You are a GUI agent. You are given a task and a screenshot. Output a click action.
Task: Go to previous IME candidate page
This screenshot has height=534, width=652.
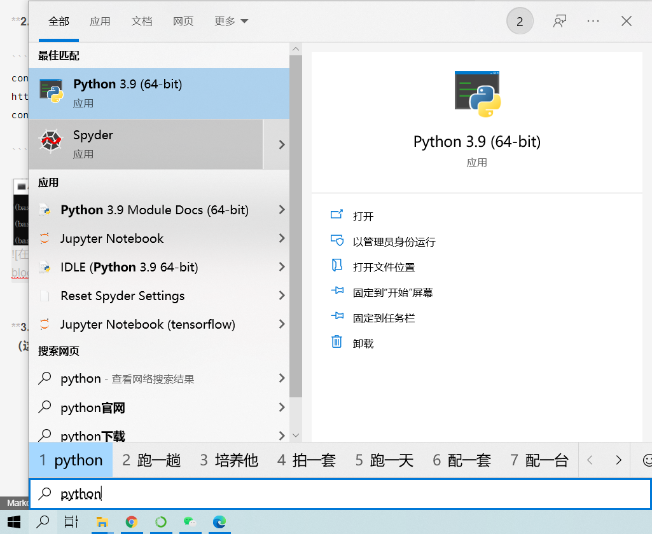point(590,460)
